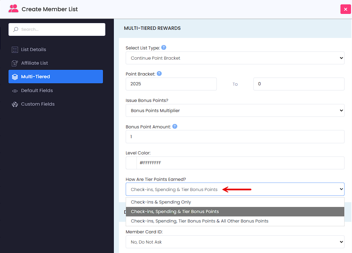Click the Create Member List title

click(x=49, y=9)
